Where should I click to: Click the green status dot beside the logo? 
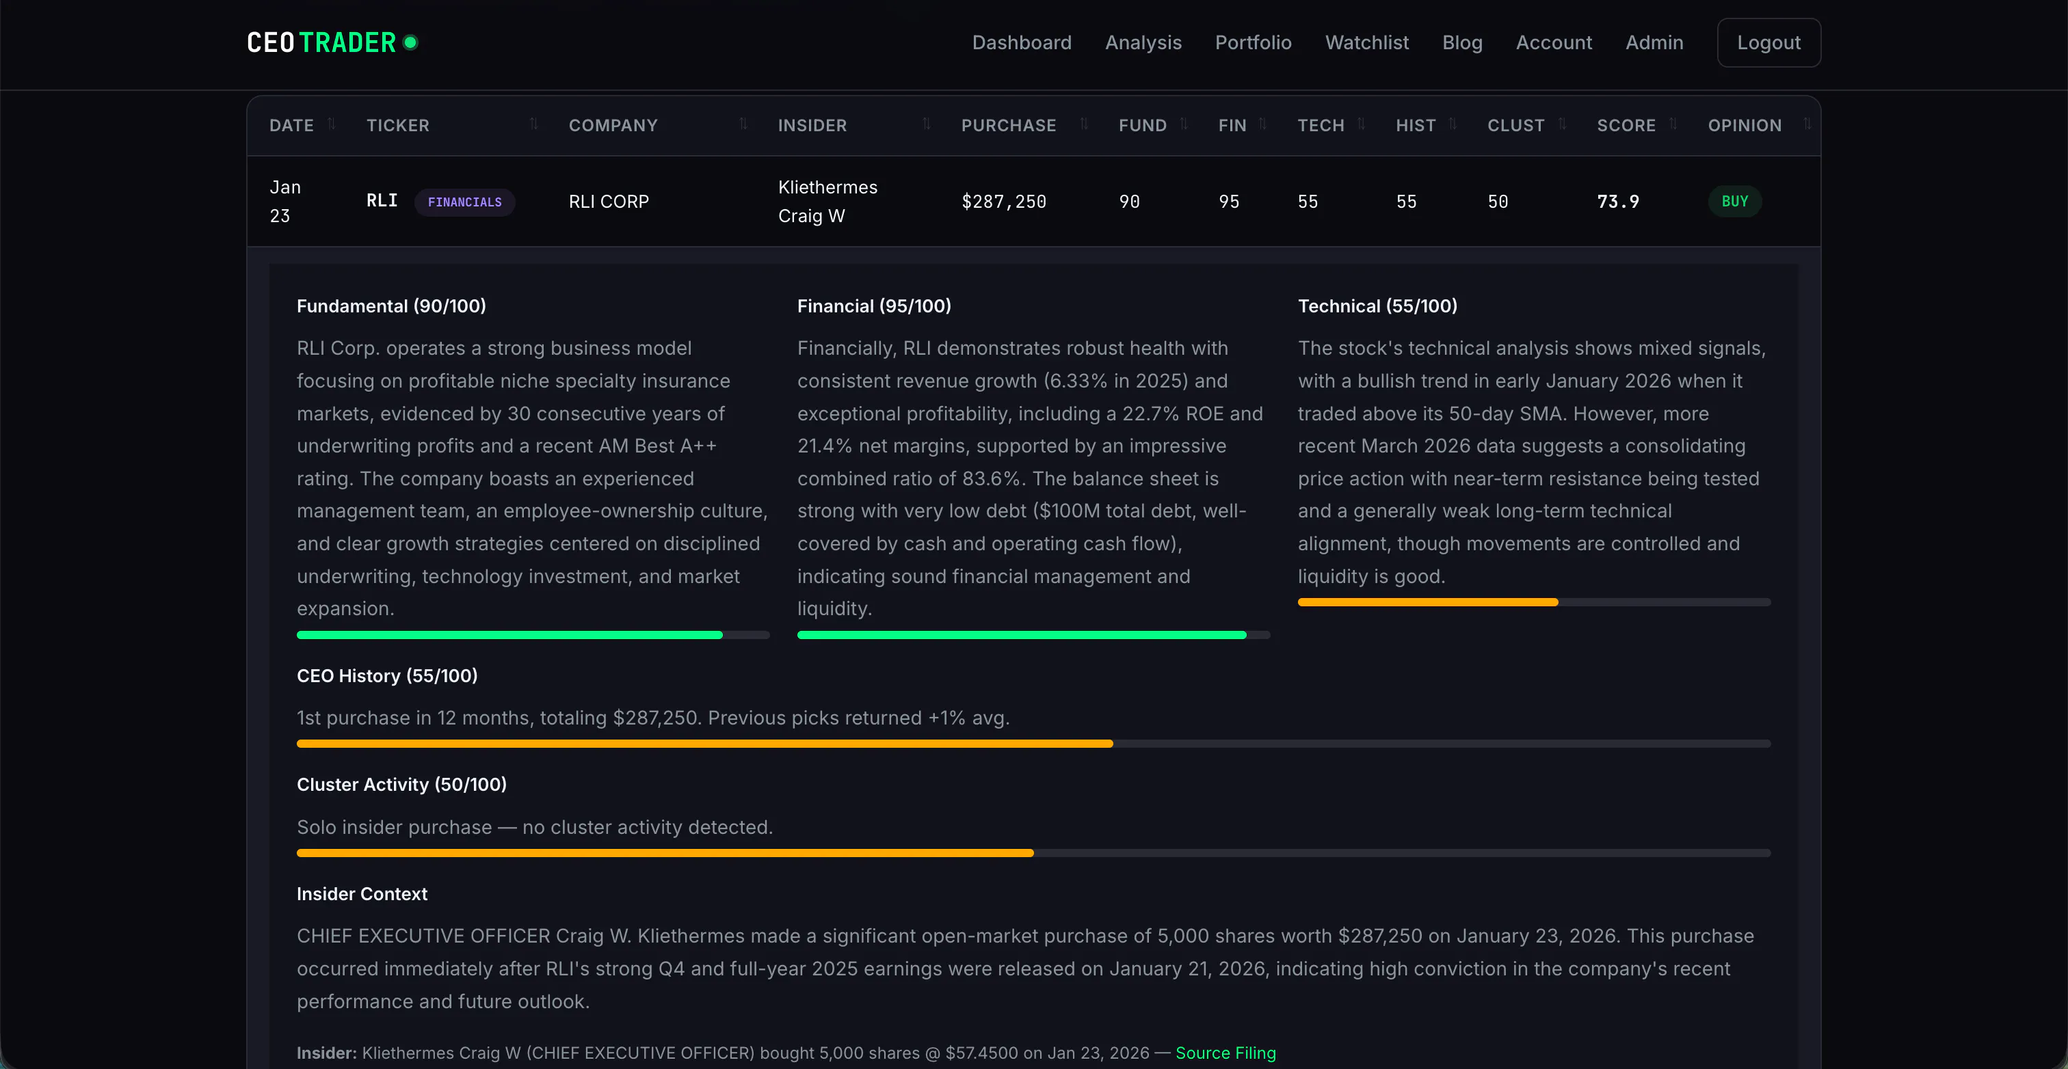pos(410,42)
